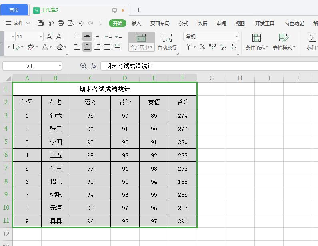Switch to 视图 ribbon tab
The image size is (318, 246).
[240, 23]
